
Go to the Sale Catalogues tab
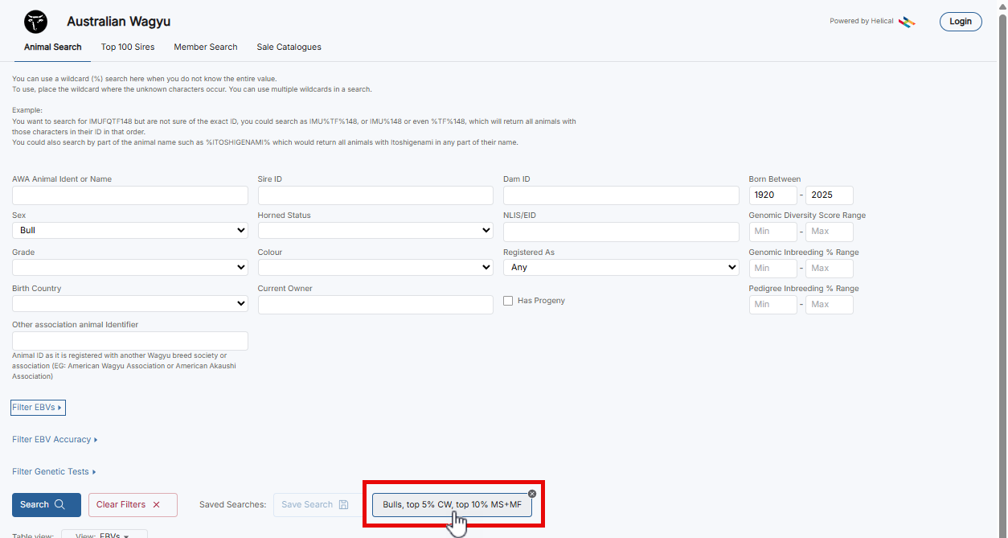[x=289, y=47]
